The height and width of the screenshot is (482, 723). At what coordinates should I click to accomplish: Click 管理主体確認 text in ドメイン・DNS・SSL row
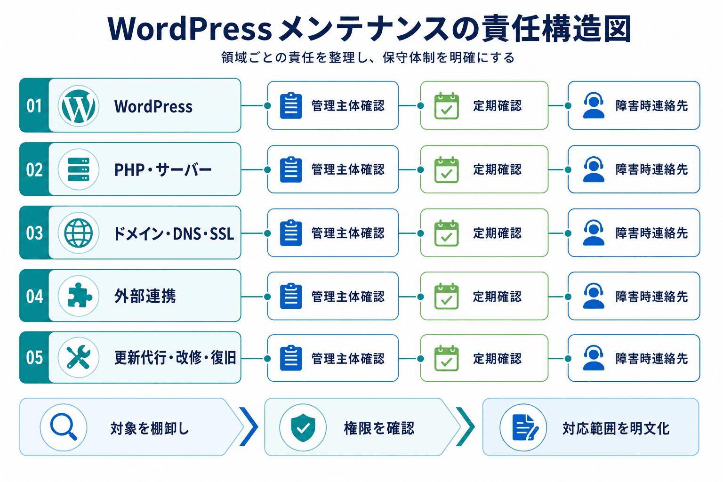click(348, 233)
